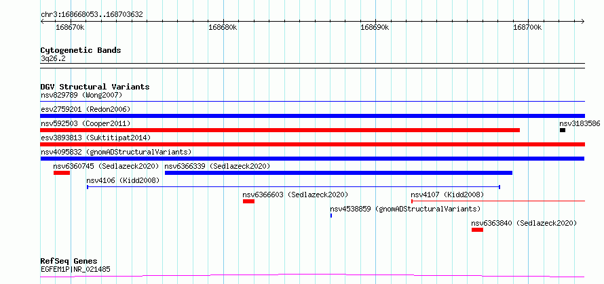The image size is (604, 284).
Task: Click the 168680k ruler position
Action: coord(223,27)
